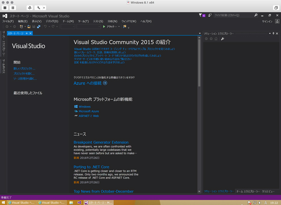Open the Breakpoint Generator Extension news link

(101, 142)
